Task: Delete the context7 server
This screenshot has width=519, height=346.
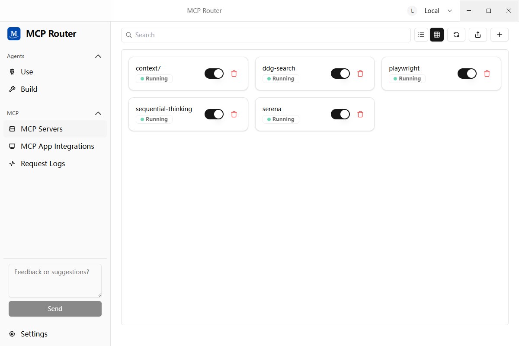Action: pyautogui.click(x=234, y=74)
